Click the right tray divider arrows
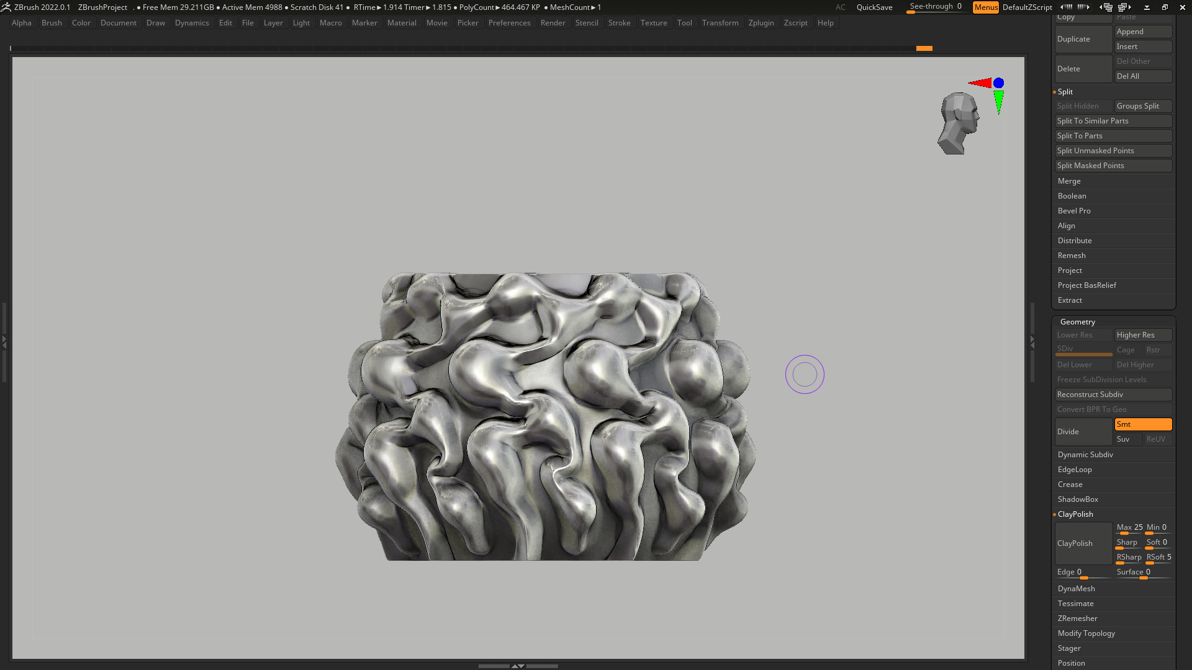The width and height of the screenshot is (1192, 670). (x=1032, y=341)
